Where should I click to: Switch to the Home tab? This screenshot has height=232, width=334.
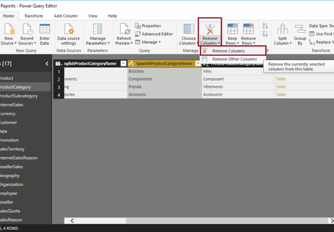(x=8, y=16)
